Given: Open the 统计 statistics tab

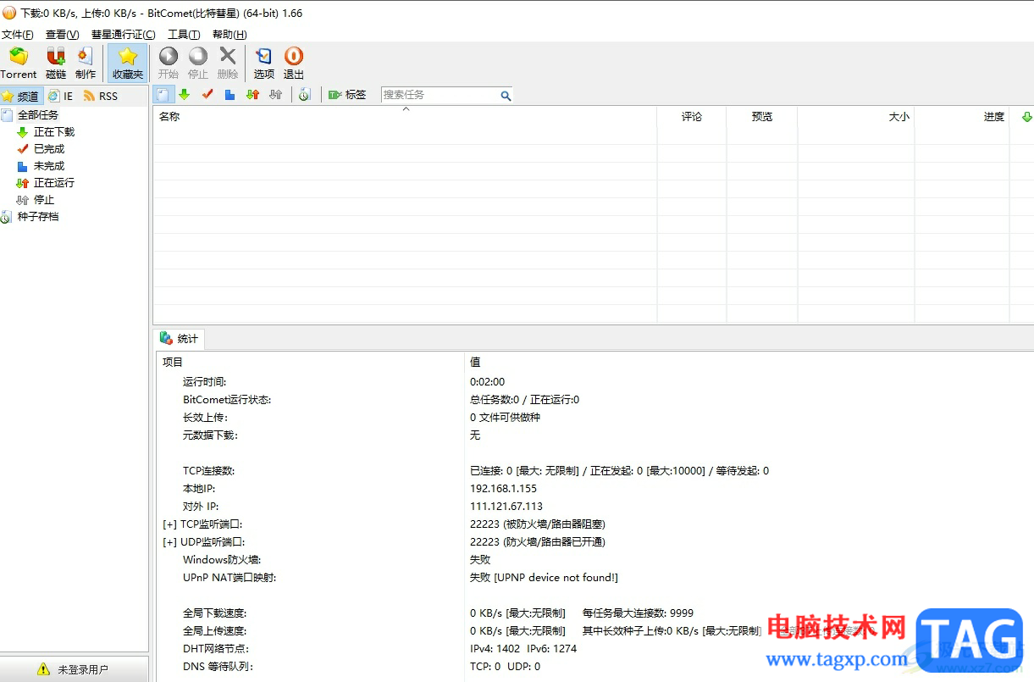Looking at the screenshot, I should click(x=179, y=339).
